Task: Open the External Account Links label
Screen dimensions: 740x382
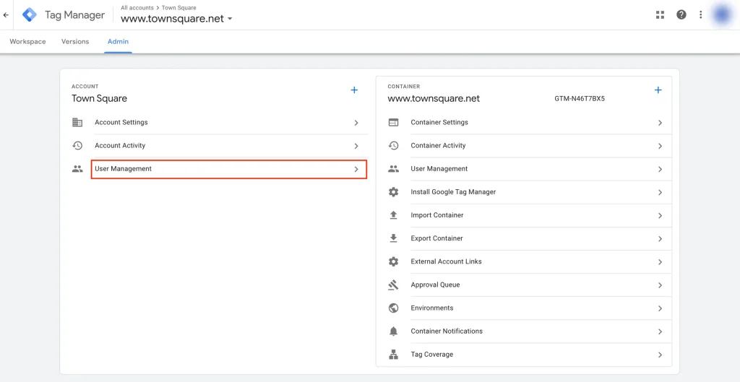Action: [446, 261]
